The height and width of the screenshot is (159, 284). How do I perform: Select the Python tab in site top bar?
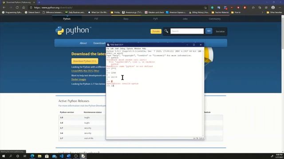point(67,19)
